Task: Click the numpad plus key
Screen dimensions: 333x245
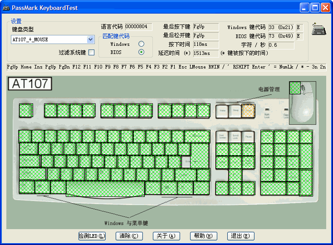Action: point(306,156)
